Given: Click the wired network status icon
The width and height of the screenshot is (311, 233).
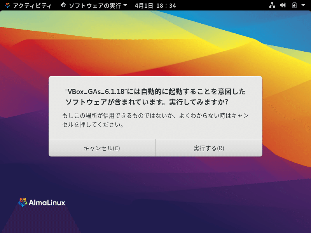Looking at the screenshot, I should point(272,5).
